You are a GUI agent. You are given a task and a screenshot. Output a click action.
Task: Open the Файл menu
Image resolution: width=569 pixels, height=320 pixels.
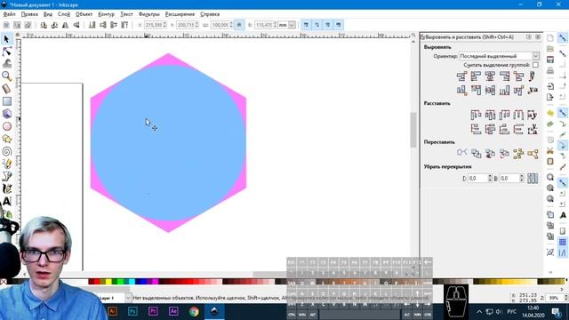(10, 14)
